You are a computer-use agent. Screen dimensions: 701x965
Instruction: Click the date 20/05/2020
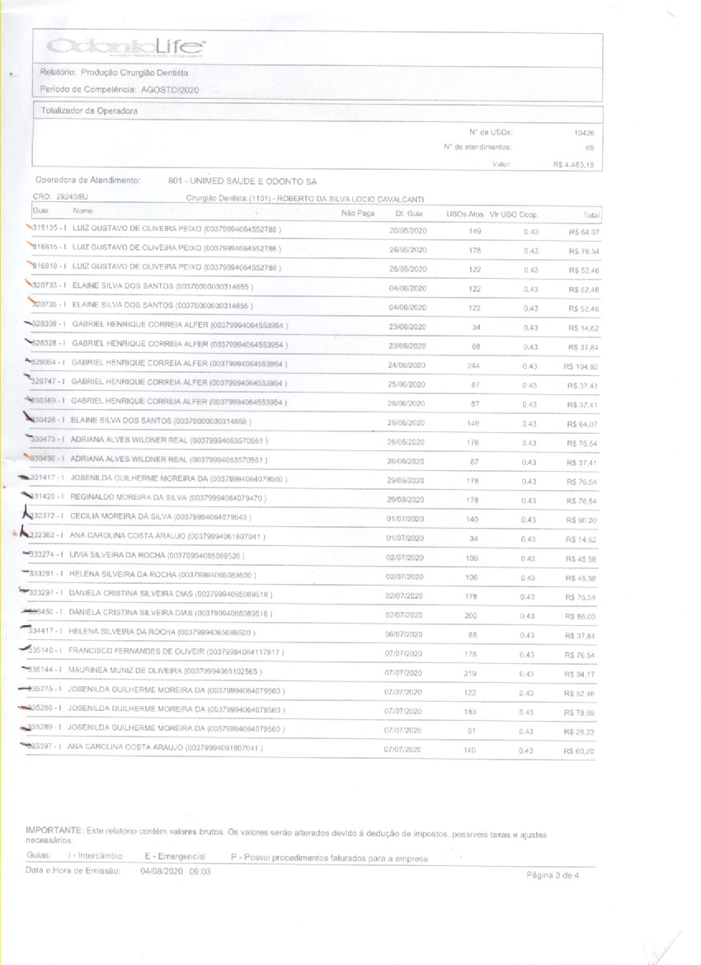407,231
